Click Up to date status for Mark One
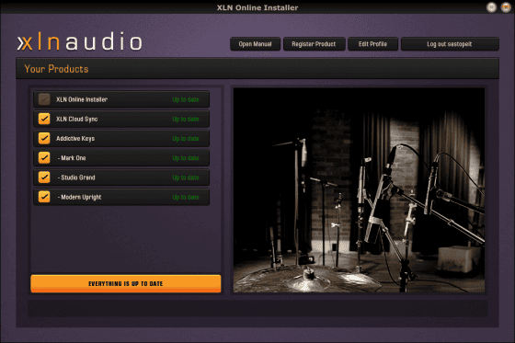Screen dimensions: 515x343 [186, 158]
